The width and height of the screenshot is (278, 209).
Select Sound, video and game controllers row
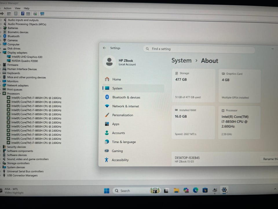(x=28, y=159)
